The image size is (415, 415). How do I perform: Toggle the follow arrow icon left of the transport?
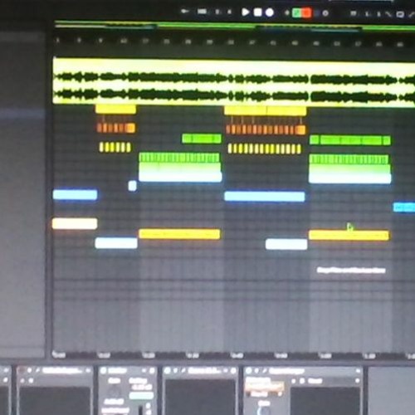click(184, 11)
